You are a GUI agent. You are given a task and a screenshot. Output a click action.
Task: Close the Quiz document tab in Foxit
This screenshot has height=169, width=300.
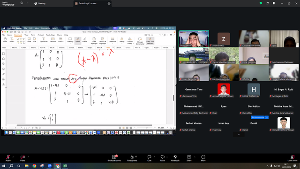coord(113,47)
